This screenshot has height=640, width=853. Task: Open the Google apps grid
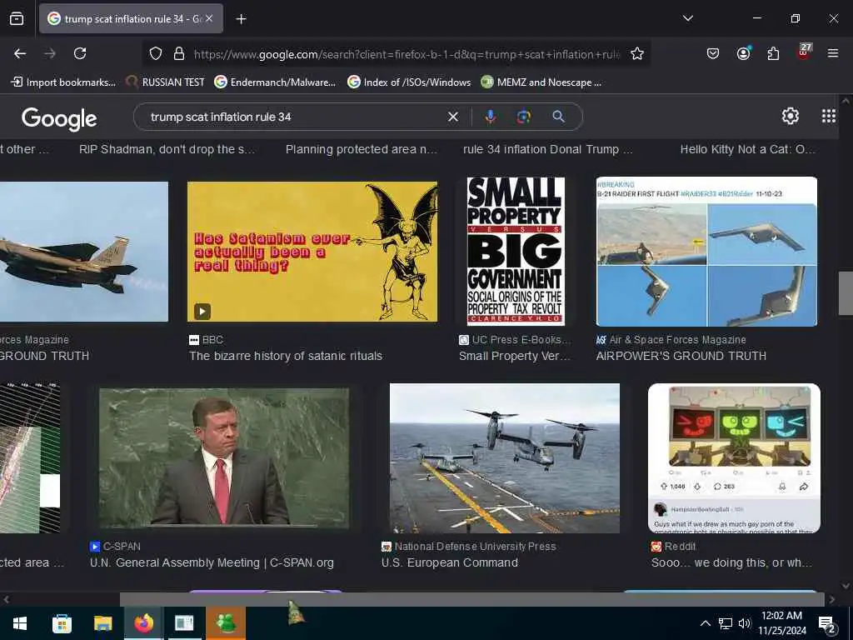click(x=829, y=116)
